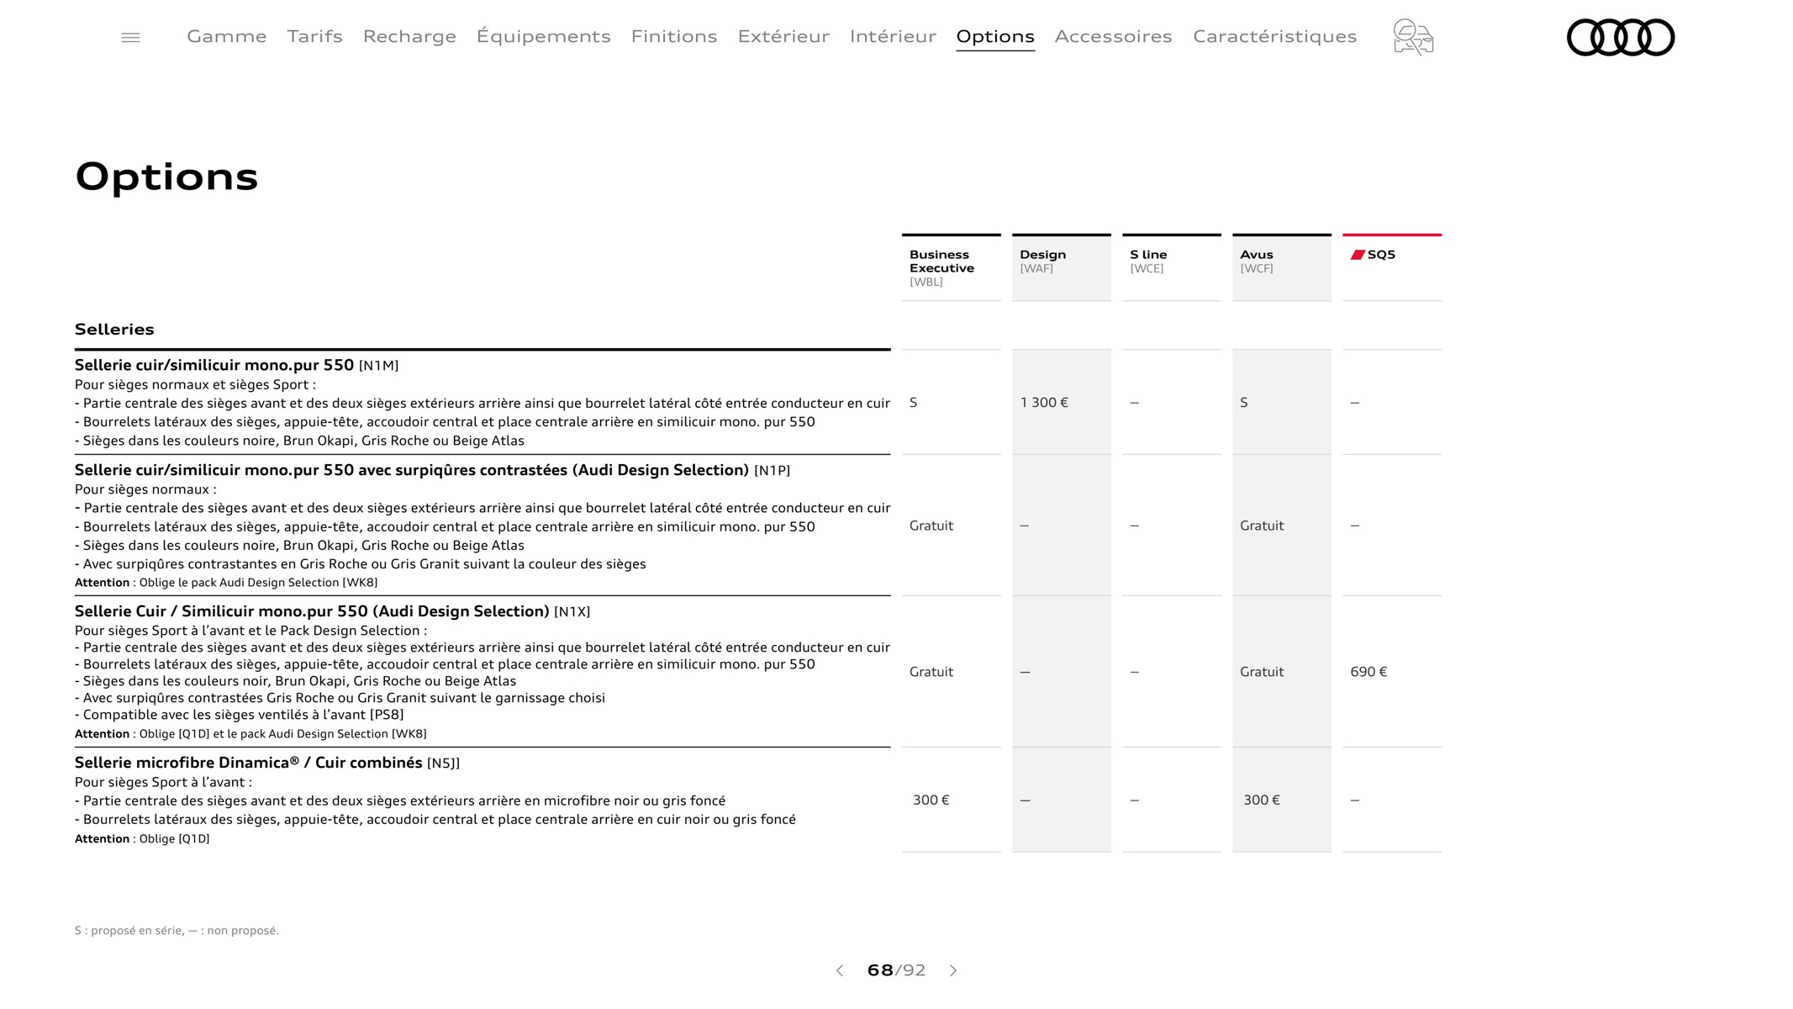This screenshot has height=1009, width=1793.
Task: Click 'Gratuit' for N1P in Avus column
Action: click(1262, 526)
